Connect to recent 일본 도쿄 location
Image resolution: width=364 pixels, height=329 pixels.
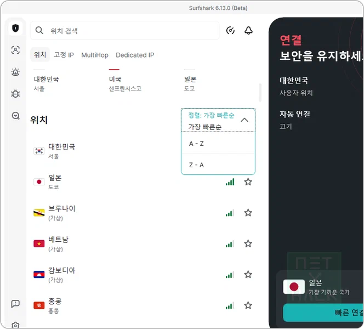tap(190, 83)
